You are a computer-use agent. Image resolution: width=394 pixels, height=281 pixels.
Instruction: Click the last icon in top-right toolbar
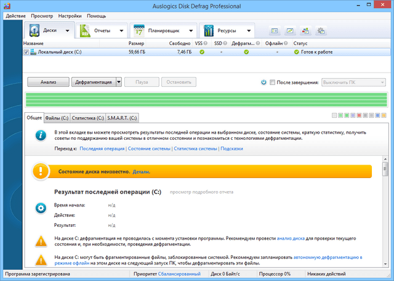coord(321,31)
